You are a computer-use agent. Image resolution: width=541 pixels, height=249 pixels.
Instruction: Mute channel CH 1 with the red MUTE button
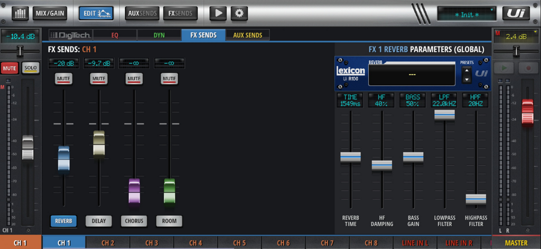tap(10, 68)
